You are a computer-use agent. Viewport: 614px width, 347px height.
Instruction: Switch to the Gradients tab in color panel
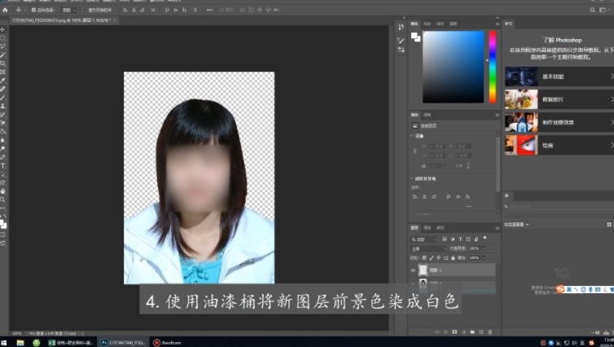tap(440, 24)
